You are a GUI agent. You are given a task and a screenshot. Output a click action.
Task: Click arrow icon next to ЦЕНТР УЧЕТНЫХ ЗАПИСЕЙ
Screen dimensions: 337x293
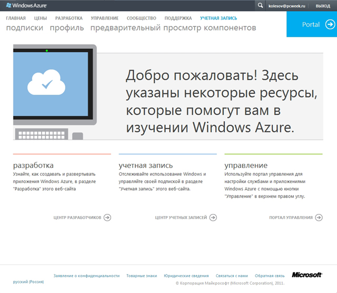[213, 218]
